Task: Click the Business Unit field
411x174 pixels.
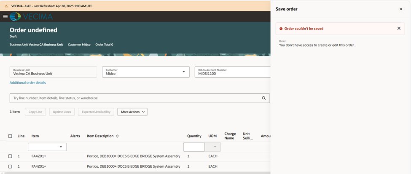Action: [53, 72]
